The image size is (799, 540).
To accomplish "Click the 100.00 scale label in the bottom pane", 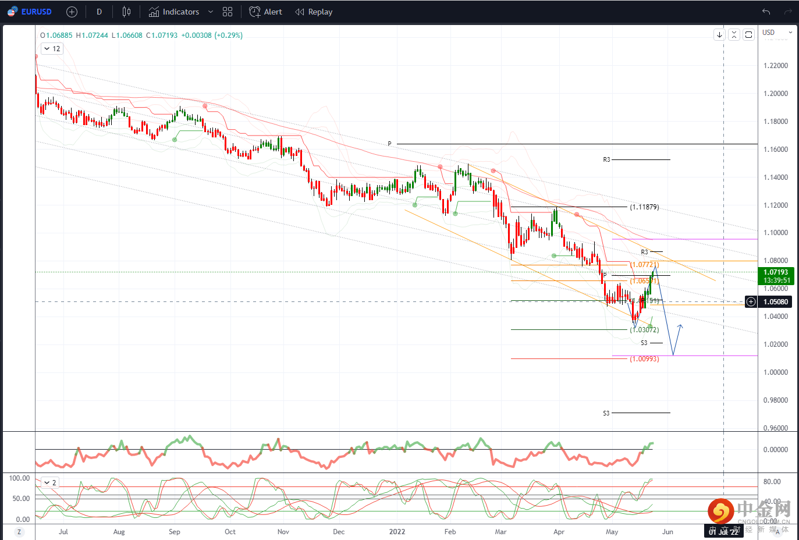I will pyautogui.click(x=19, y=478).
